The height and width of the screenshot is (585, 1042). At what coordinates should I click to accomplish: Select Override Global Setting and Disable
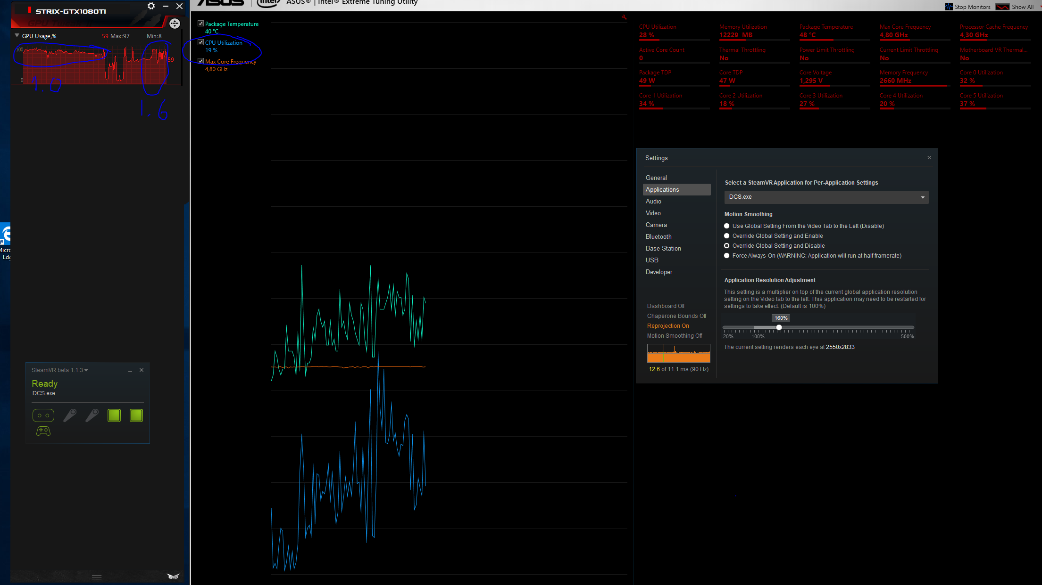[x=727, y=246]
